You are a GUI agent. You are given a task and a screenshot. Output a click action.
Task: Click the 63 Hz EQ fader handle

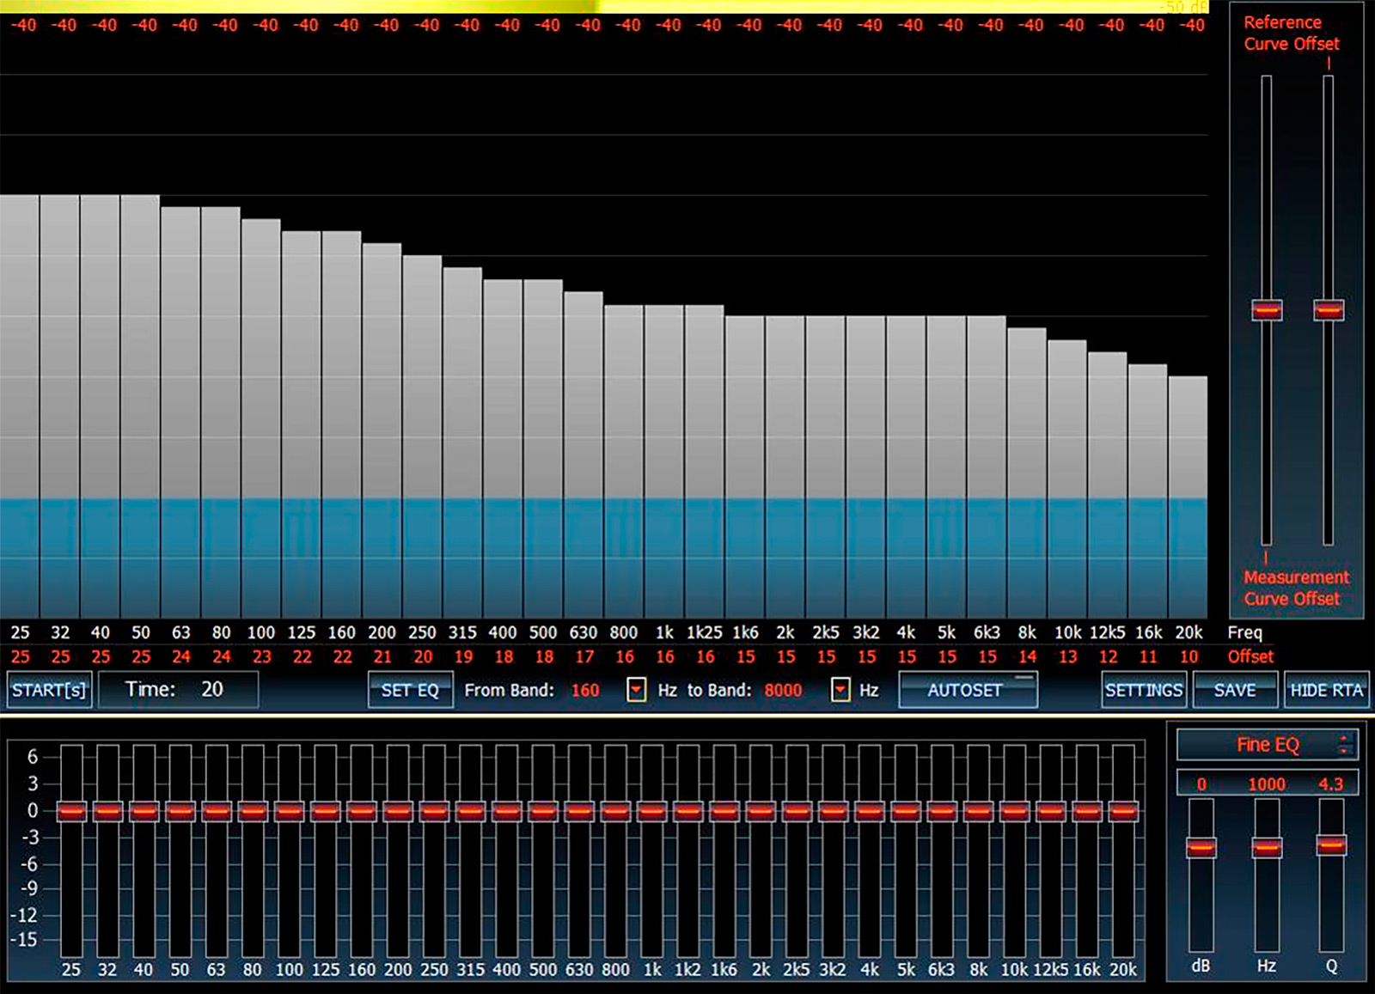pyautogui.click(x=217, y=810)
